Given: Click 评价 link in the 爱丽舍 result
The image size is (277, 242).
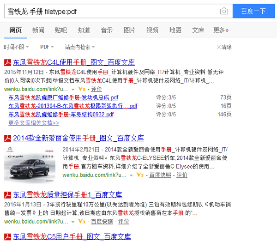Looking at the screenshot, I should [x=182, y=175].
